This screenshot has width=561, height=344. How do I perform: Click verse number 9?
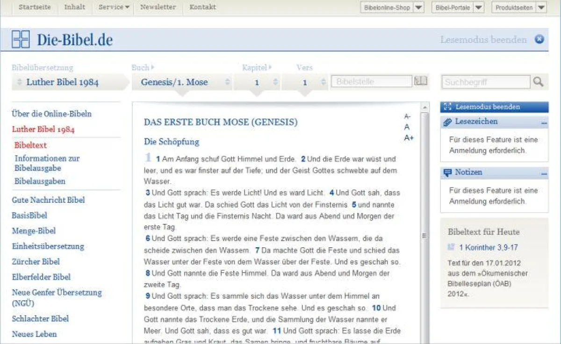tap(147, 296)
